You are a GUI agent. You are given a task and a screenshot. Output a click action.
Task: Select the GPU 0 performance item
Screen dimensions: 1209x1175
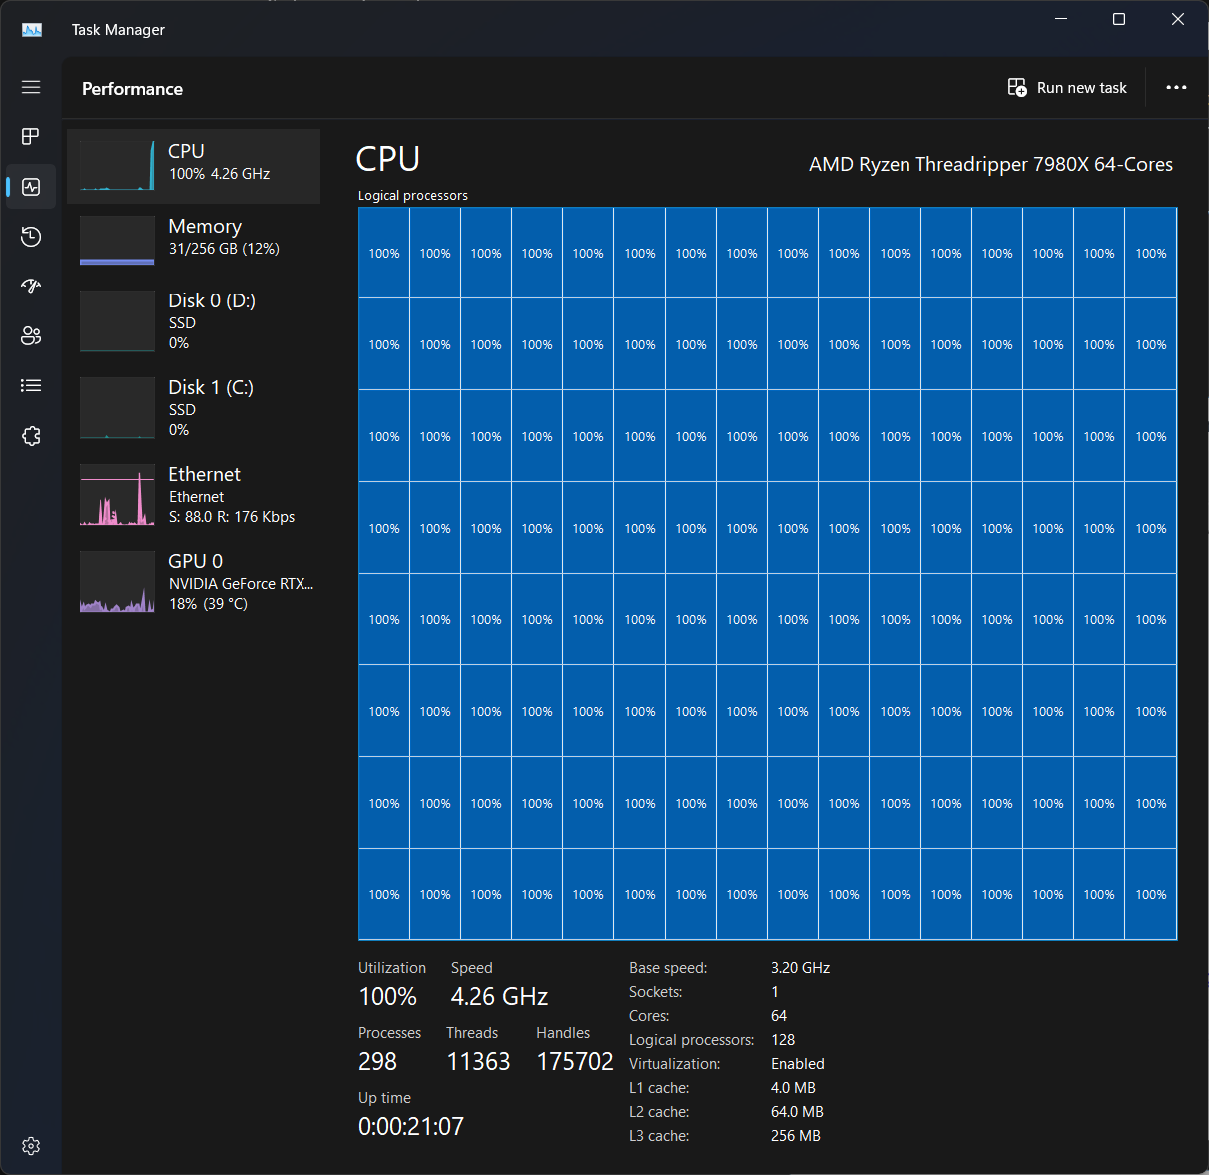pos(194,582)
